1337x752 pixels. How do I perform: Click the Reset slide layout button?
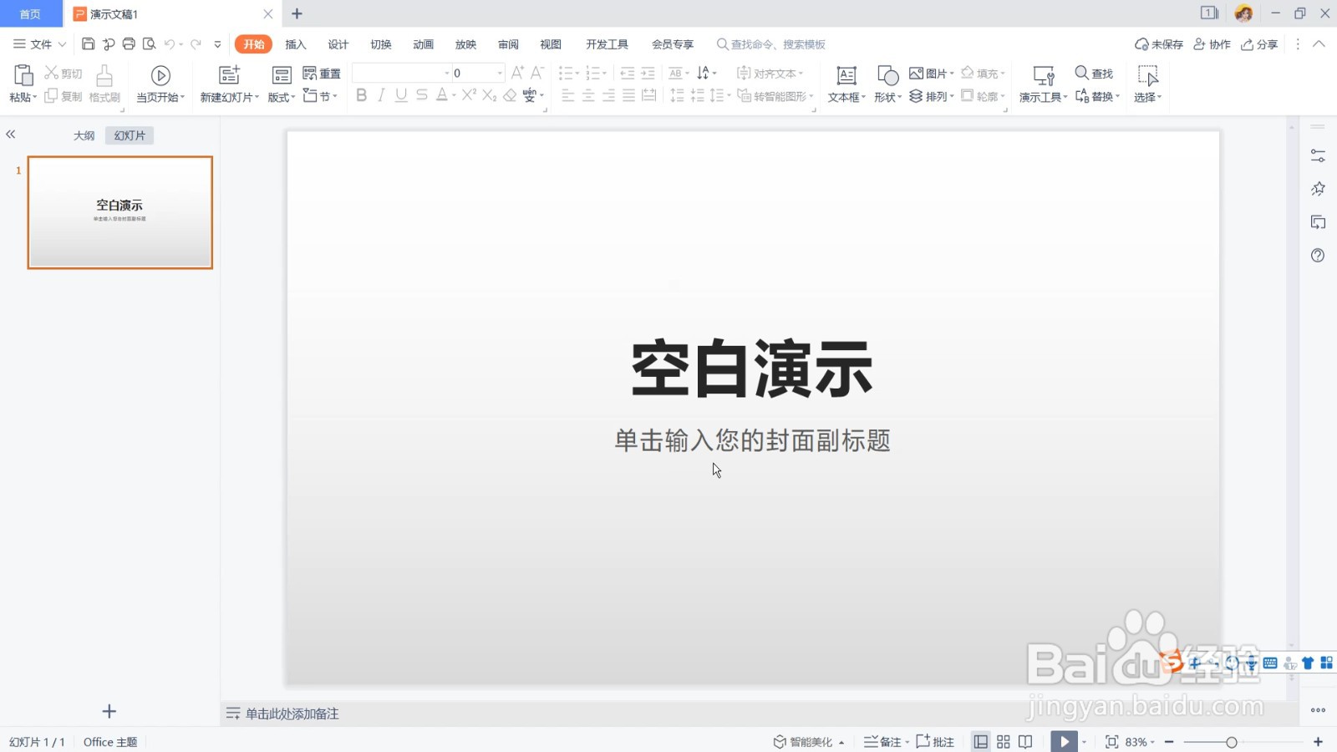[x=322, y=74]
